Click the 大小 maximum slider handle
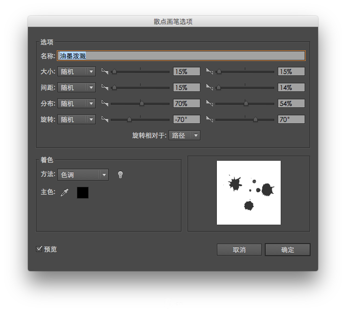Image resolution: width=346 pixels, height=311 pixels. coord(219,71)
